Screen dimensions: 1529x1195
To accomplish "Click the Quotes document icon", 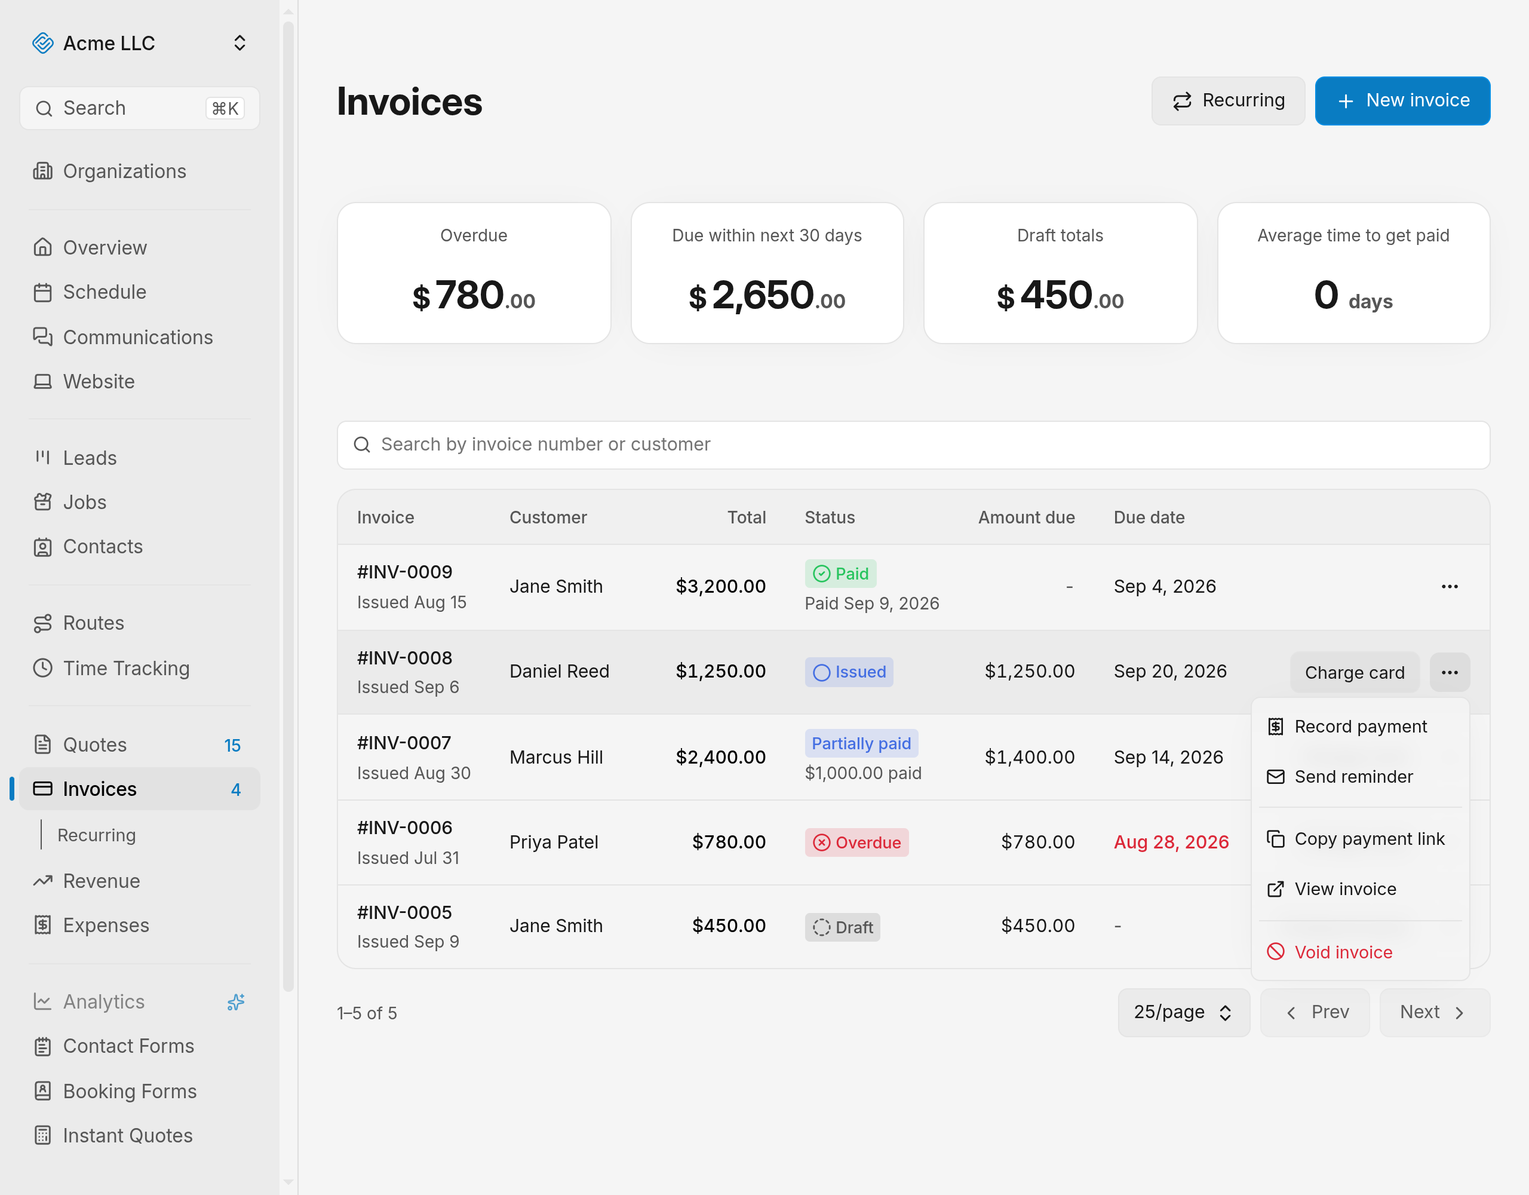I will [x=43, y=744].
